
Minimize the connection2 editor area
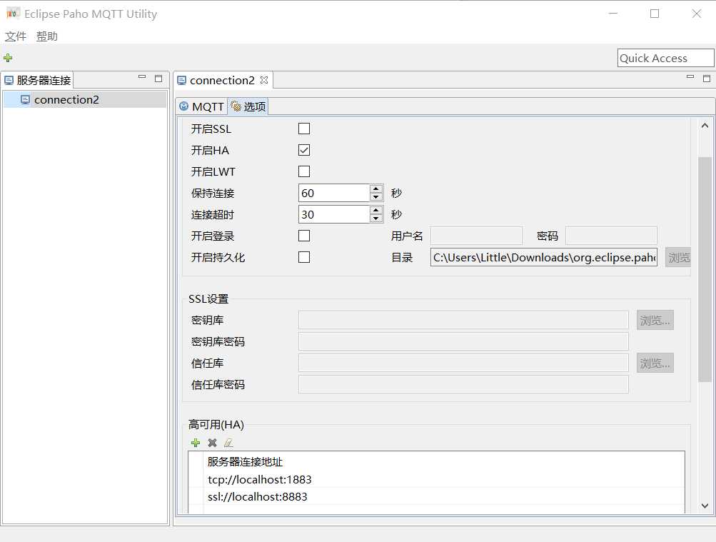point(690,78)
